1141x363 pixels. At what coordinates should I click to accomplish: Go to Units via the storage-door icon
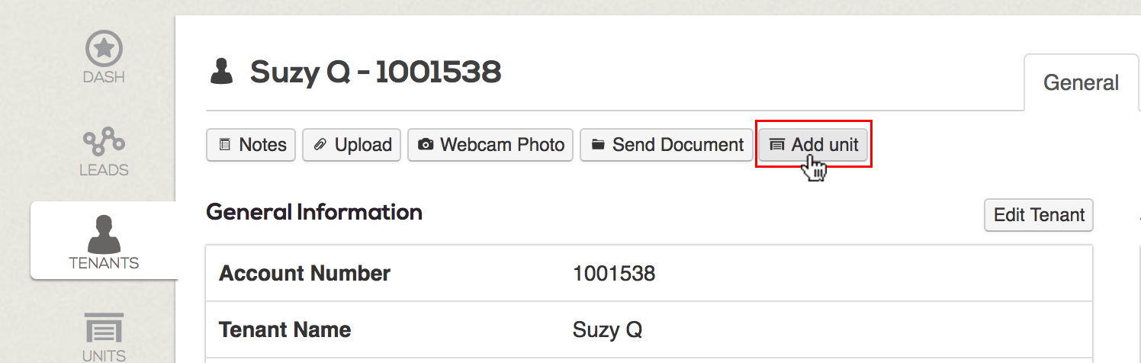tap(104, 328)
